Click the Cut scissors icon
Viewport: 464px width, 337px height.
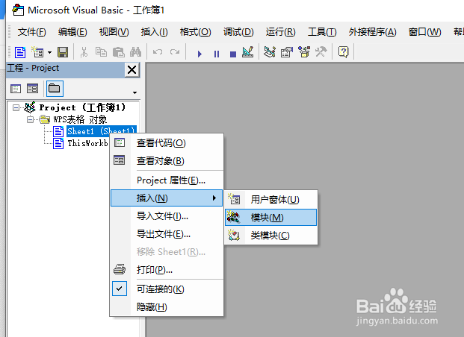click(84, 53)
